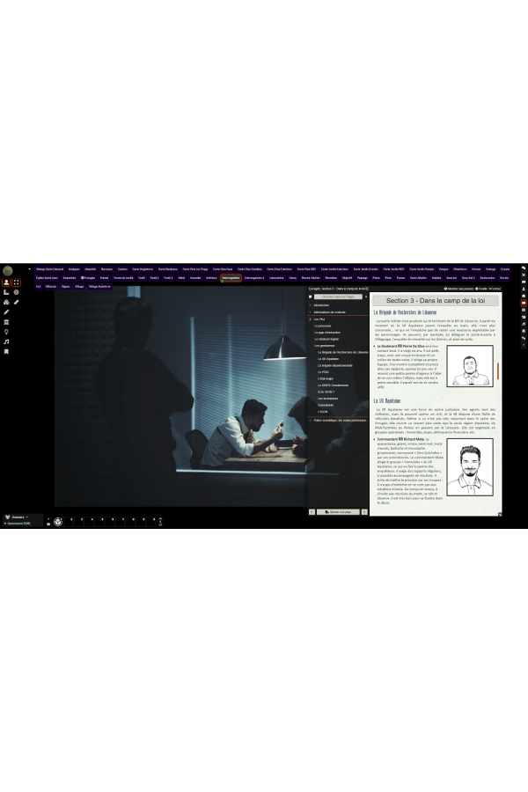Select the Token controls tool
This screenshot has width=528, height=792.
point(6,282)
